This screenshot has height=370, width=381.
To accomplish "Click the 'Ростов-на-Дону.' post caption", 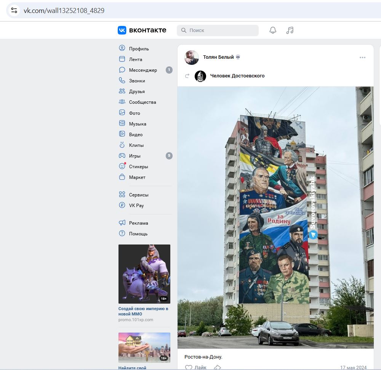I will pos(203,357).
